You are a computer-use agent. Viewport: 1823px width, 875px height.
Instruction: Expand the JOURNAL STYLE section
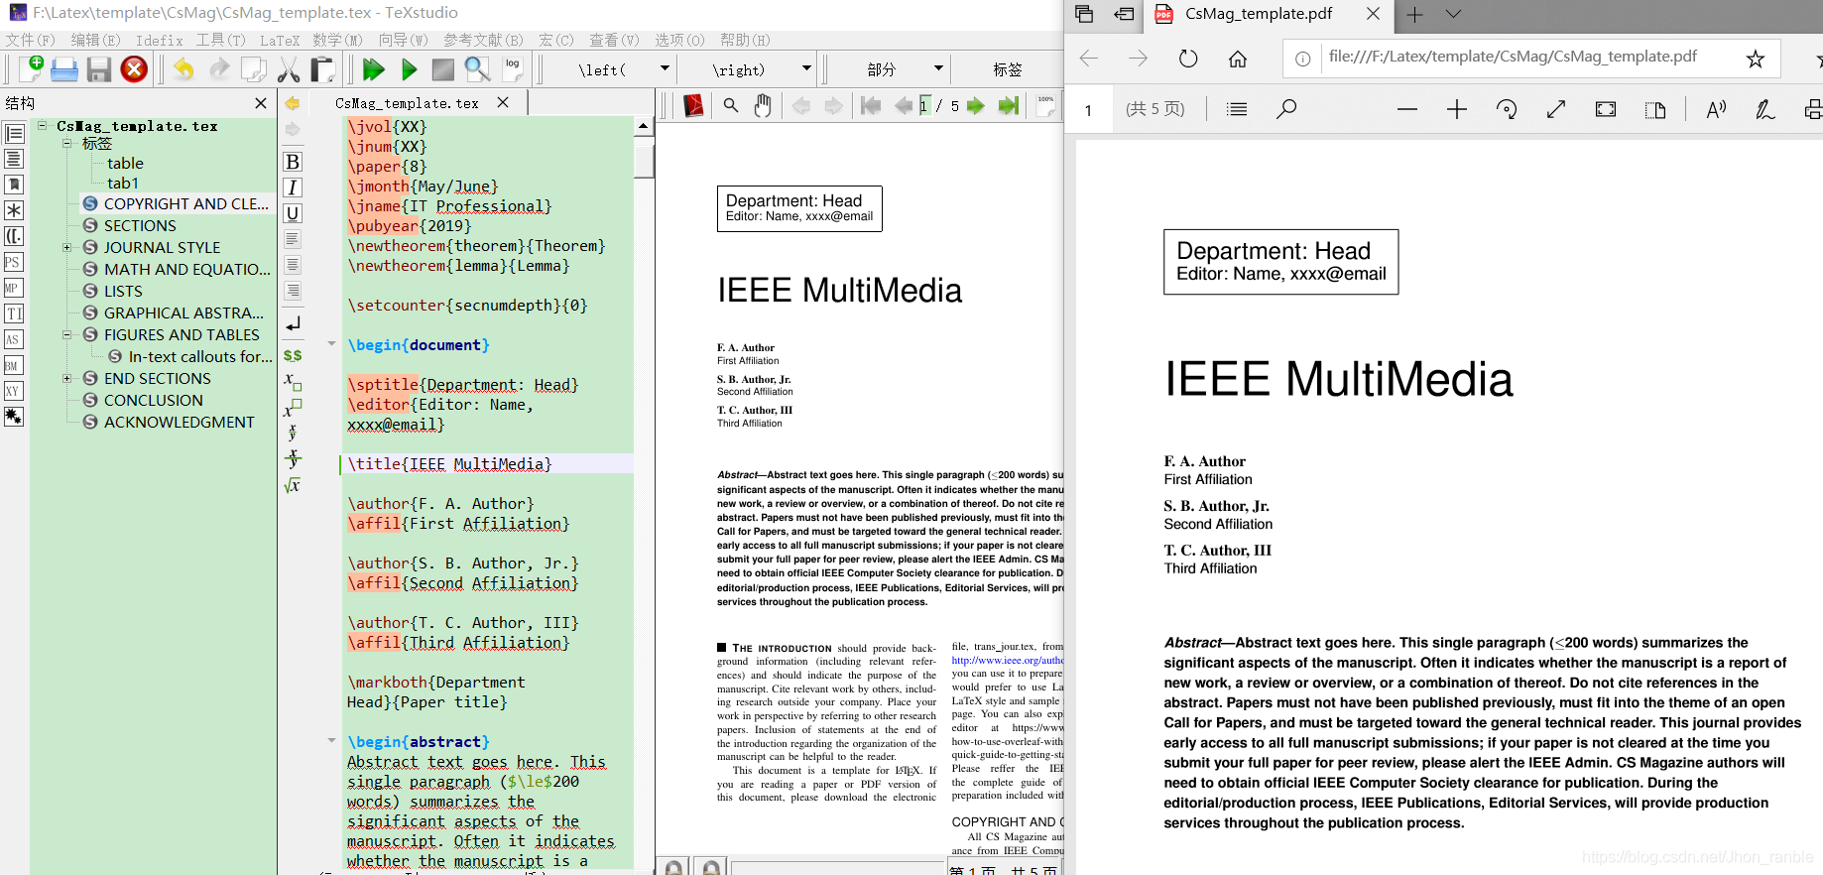click(67, 247)
